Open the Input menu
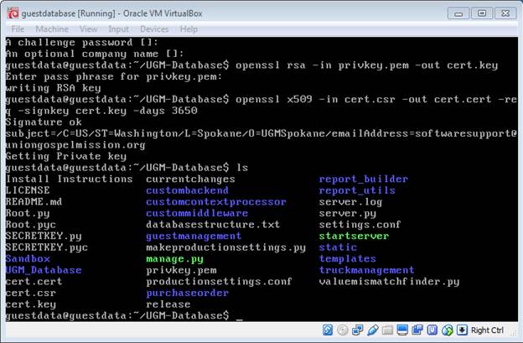The image size is (523, 343). [118, 29]
